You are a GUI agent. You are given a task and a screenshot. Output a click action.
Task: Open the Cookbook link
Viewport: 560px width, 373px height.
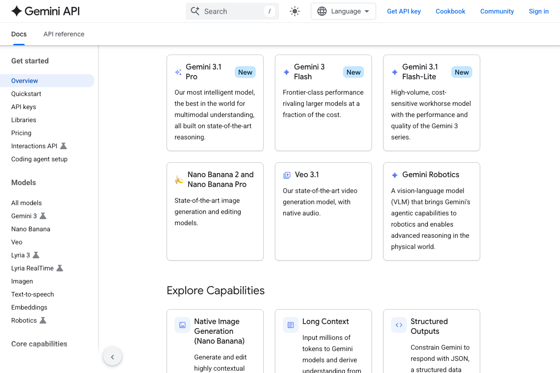[450, 11]
